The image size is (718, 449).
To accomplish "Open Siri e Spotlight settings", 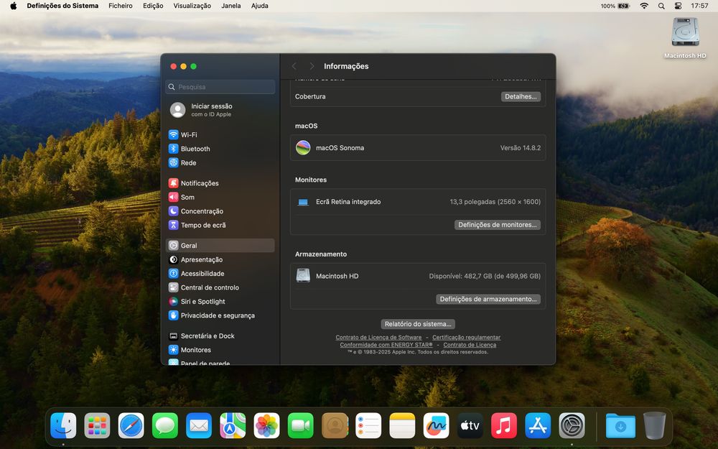I will coord(220,302).
